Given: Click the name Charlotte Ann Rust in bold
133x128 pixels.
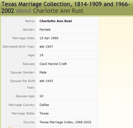Looking at the screenshot, I should 56,21.
